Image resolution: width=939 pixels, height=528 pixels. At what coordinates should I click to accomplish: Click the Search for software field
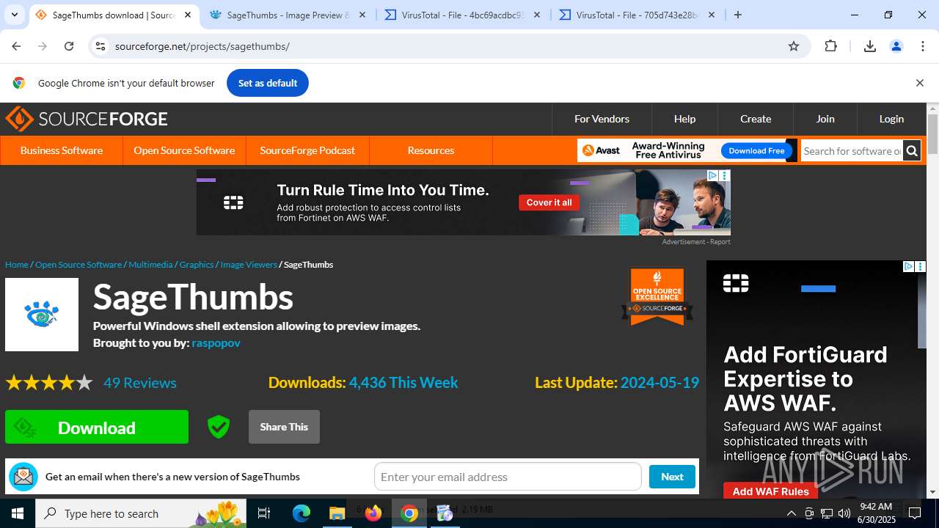click(x=852, y=151)
